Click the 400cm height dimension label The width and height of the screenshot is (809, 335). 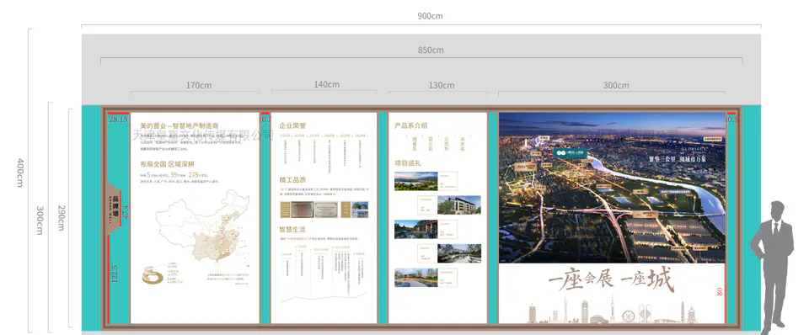(20, 173)
